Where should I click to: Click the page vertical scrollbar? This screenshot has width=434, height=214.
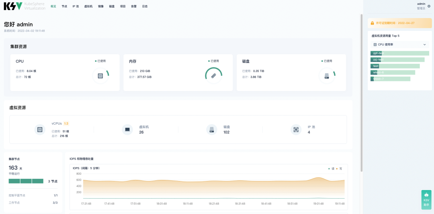362,93
